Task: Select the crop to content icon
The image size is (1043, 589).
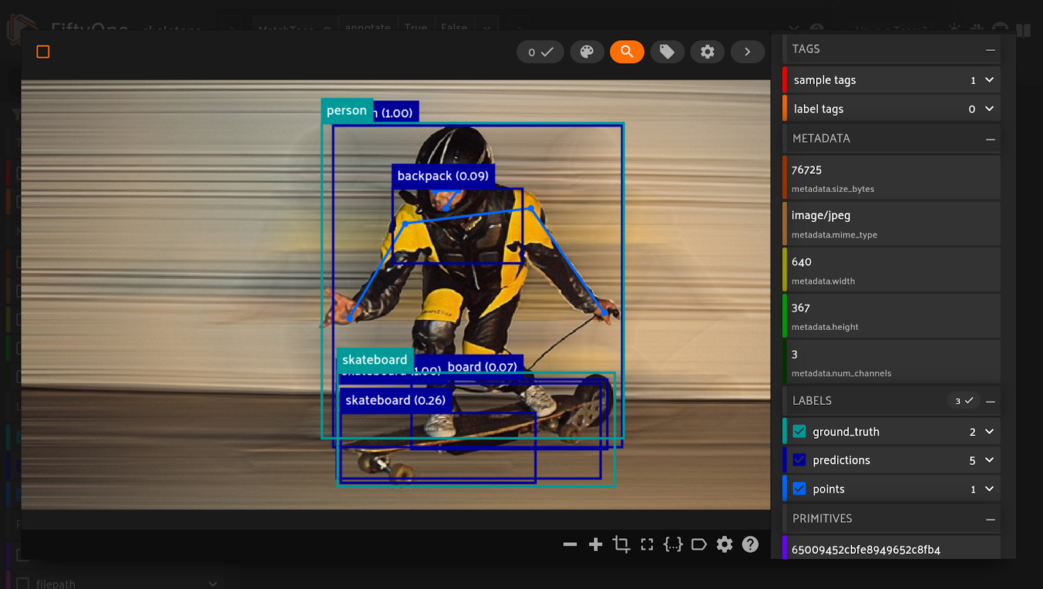Action: [621, 544]
